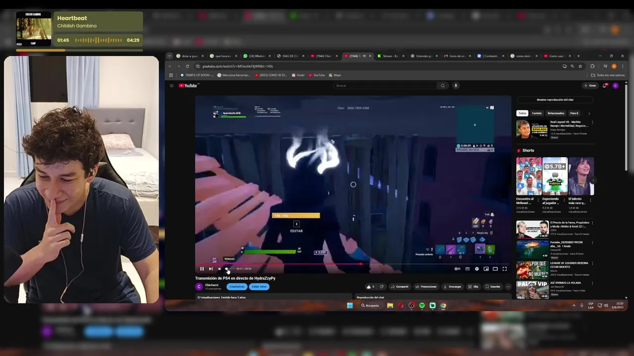Open the Windows Start menu
Screen dimensions: 634x356
pyautogui.click(x=350, y=306)
